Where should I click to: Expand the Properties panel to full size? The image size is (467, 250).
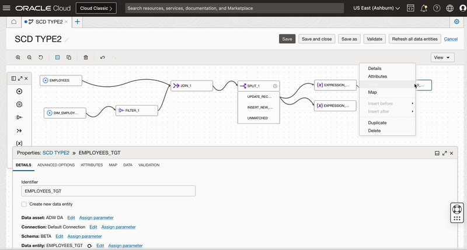point(444,153)
